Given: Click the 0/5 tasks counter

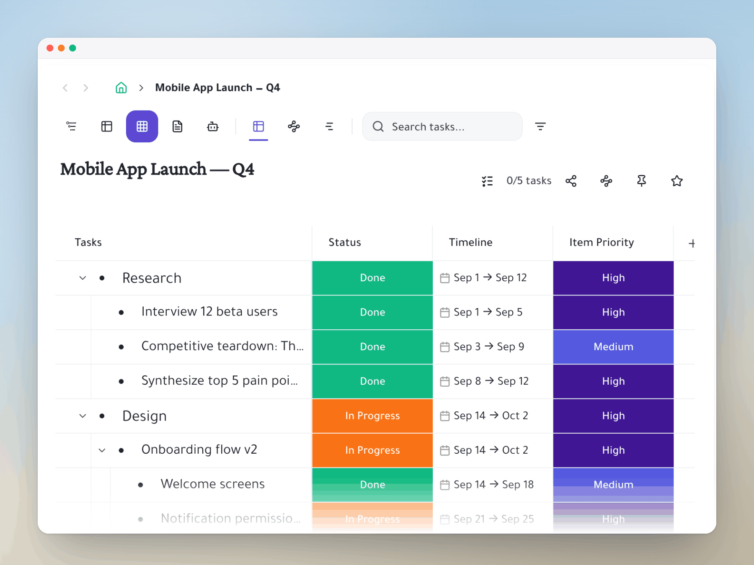Looking at the screenshot, I should point(529,180).
